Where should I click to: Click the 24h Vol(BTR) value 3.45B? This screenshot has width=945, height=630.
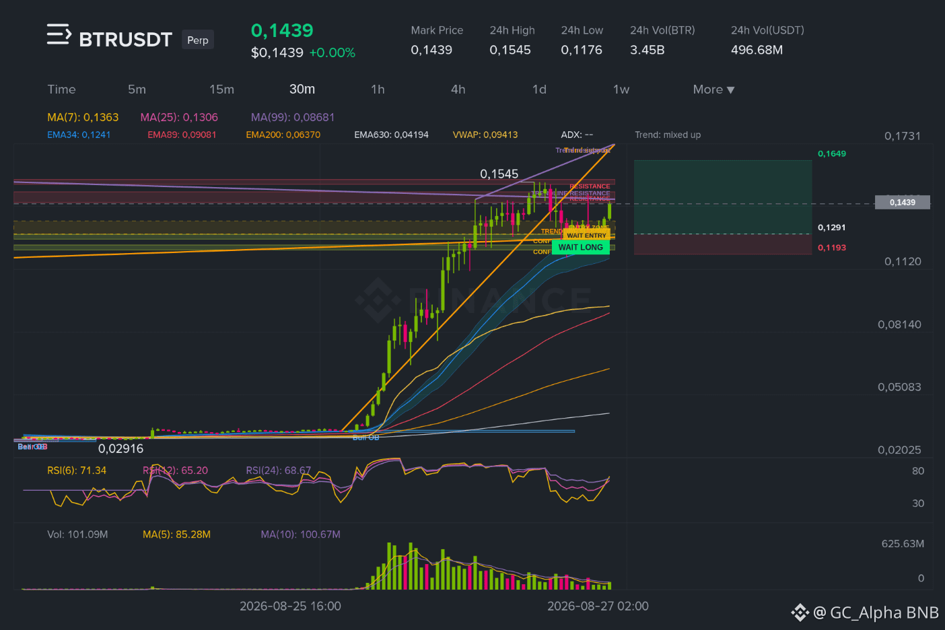(x=647, y=50)
